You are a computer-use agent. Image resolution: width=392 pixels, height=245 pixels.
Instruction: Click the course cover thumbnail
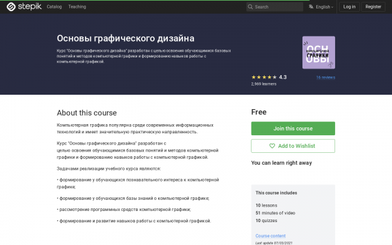click(x=319, y=52)
